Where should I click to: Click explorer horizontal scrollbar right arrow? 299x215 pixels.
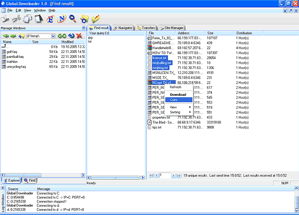[83, 175]
